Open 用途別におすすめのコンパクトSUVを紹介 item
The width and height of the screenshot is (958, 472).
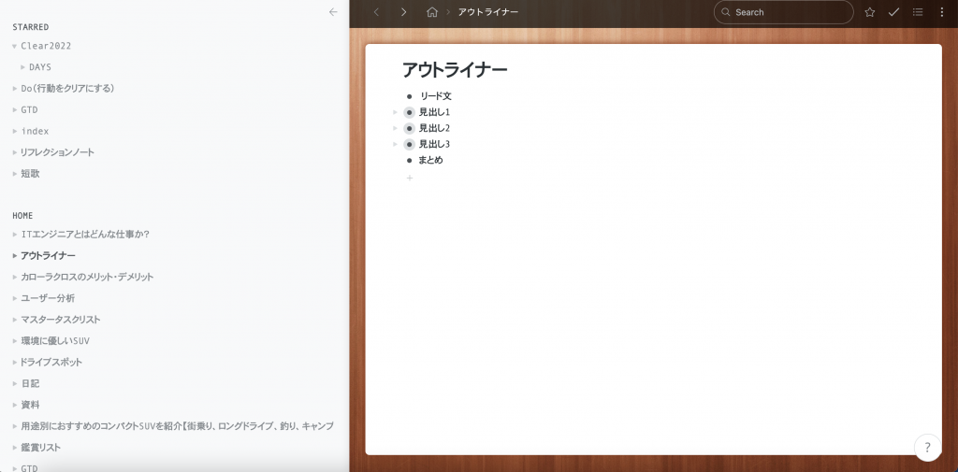click(177, 426)
